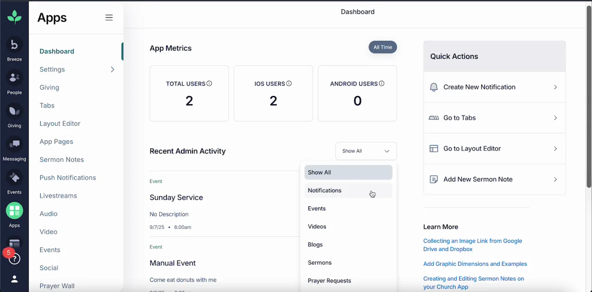Open the Giving leaf icon in the rail

[x=14, y=111]
